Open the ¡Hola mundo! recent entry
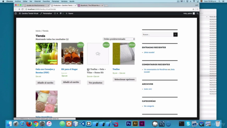The image size is (227, 128). tap(149, 52)
